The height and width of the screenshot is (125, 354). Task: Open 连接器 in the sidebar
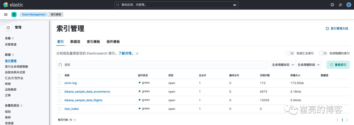coord(9,123)
